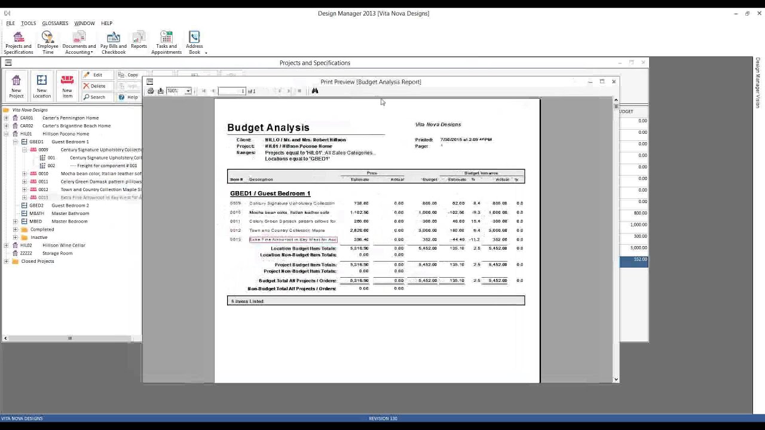Click Projects and Specifications window system icon
The width and height of the screenshot is (765, 430).
coord(8,63)
